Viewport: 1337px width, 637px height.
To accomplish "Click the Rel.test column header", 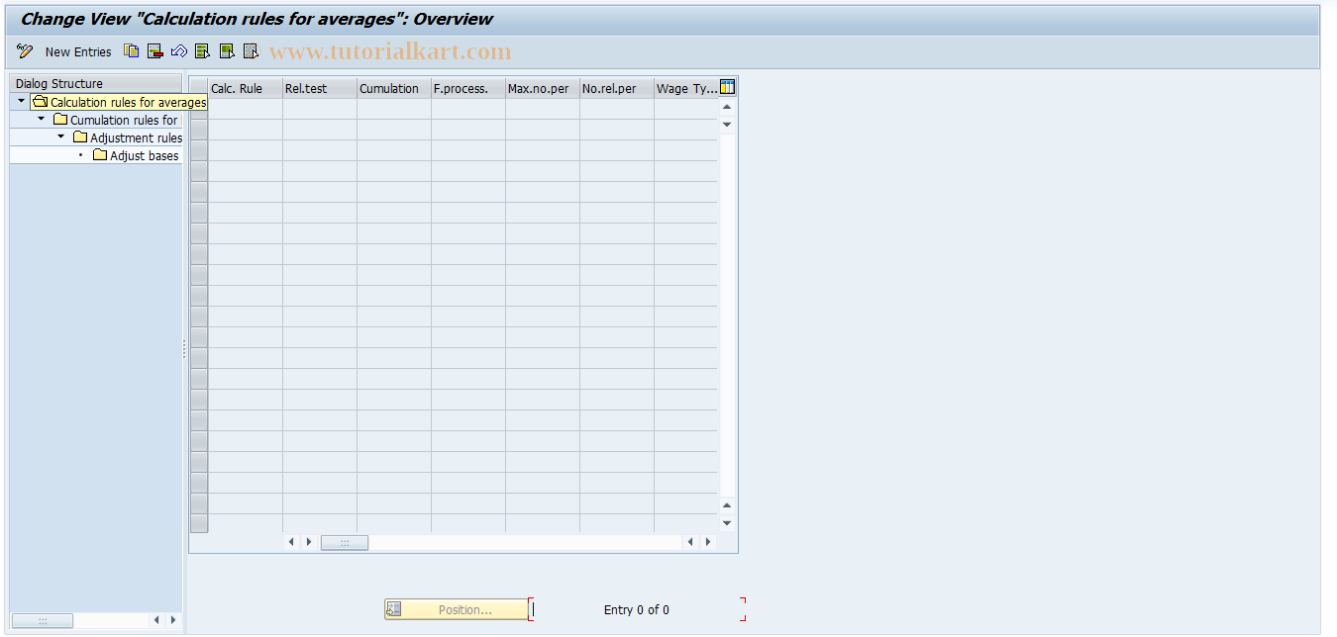I will coord(320,88).
